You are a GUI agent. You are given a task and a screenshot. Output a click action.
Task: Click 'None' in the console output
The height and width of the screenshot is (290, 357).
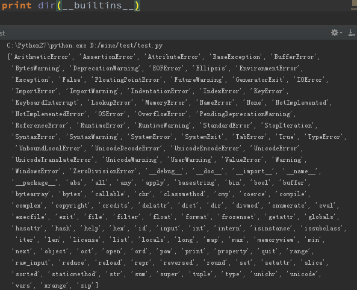coord(253,102)
